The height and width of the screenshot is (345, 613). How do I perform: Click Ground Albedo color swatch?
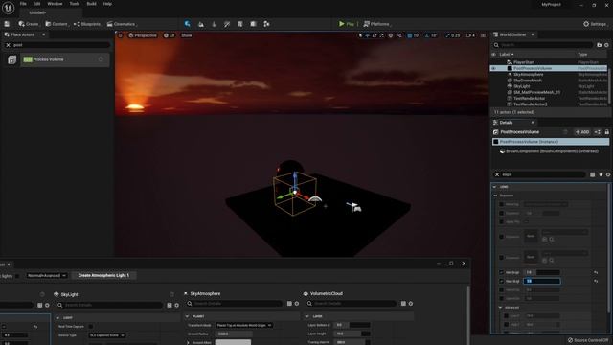coord(233,343)
